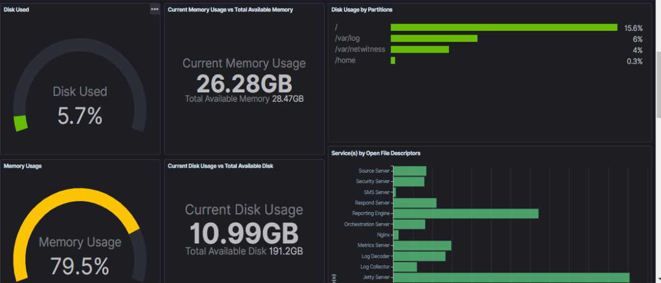The height and width of the screenshot is (283, 661).
Task: Open the Disk Used panel menu
Action: click(154, 9)
